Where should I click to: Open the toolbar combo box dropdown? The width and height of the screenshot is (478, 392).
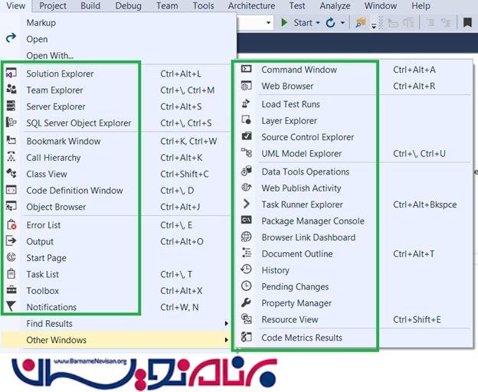tap(268, 23)
